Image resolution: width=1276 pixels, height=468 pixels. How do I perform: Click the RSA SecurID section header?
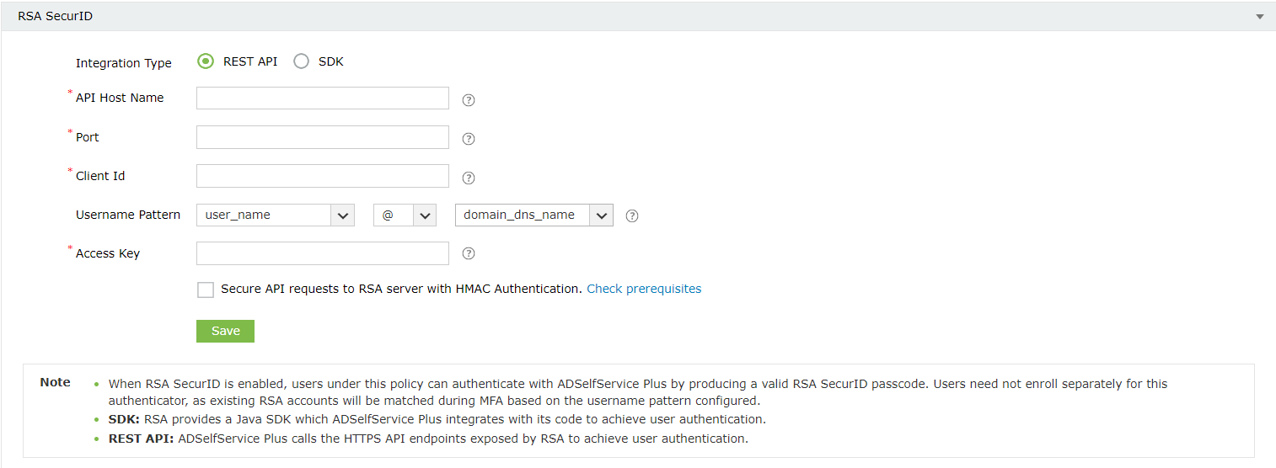coord(56,16)
